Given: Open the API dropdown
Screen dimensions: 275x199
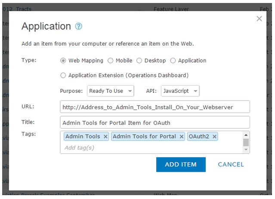Looking at the screenshot, I should click(x=180, y=91).
